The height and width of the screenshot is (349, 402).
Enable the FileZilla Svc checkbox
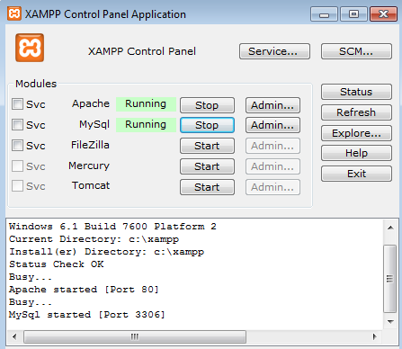(x=17, y=146)
